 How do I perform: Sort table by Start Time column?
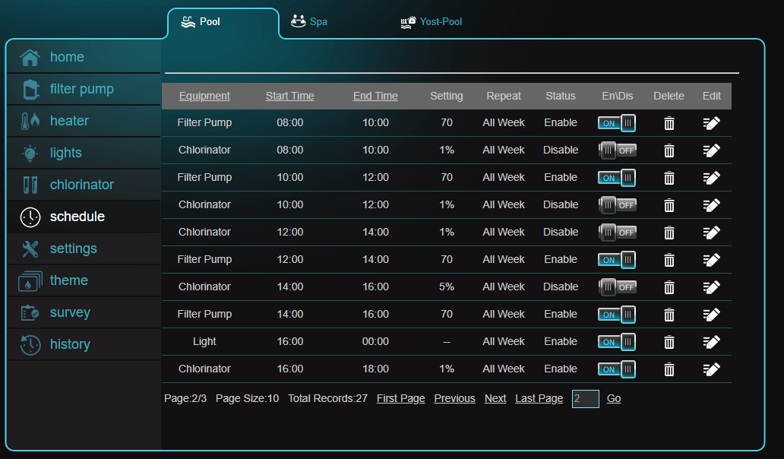pyautogui.click(x=290, y=96)
